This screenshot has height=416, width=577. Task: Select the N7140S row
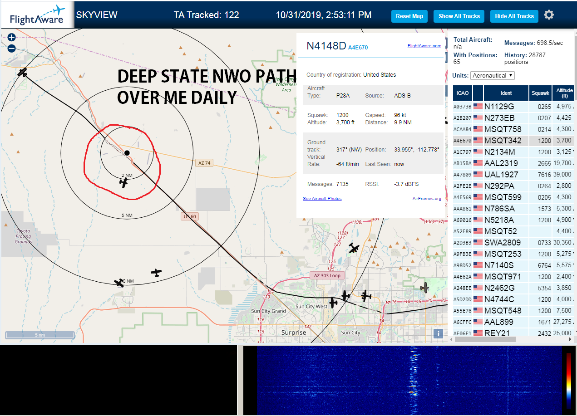point(513,265)
